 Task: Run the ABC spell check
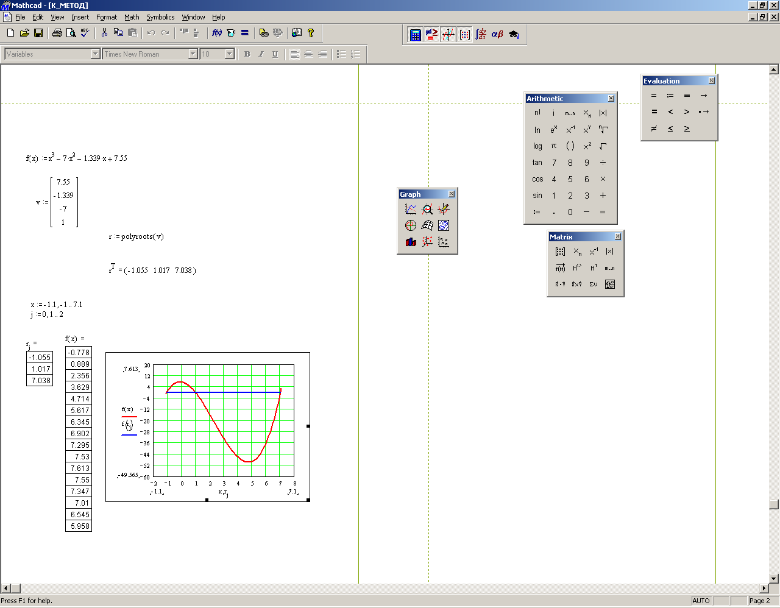pos(85,33)
